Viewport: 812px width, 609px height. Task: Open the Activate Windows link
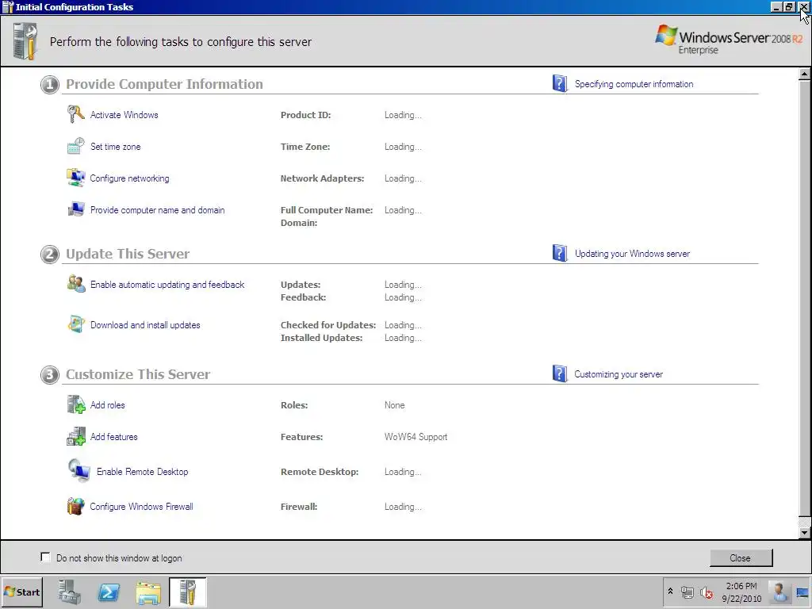124,114
